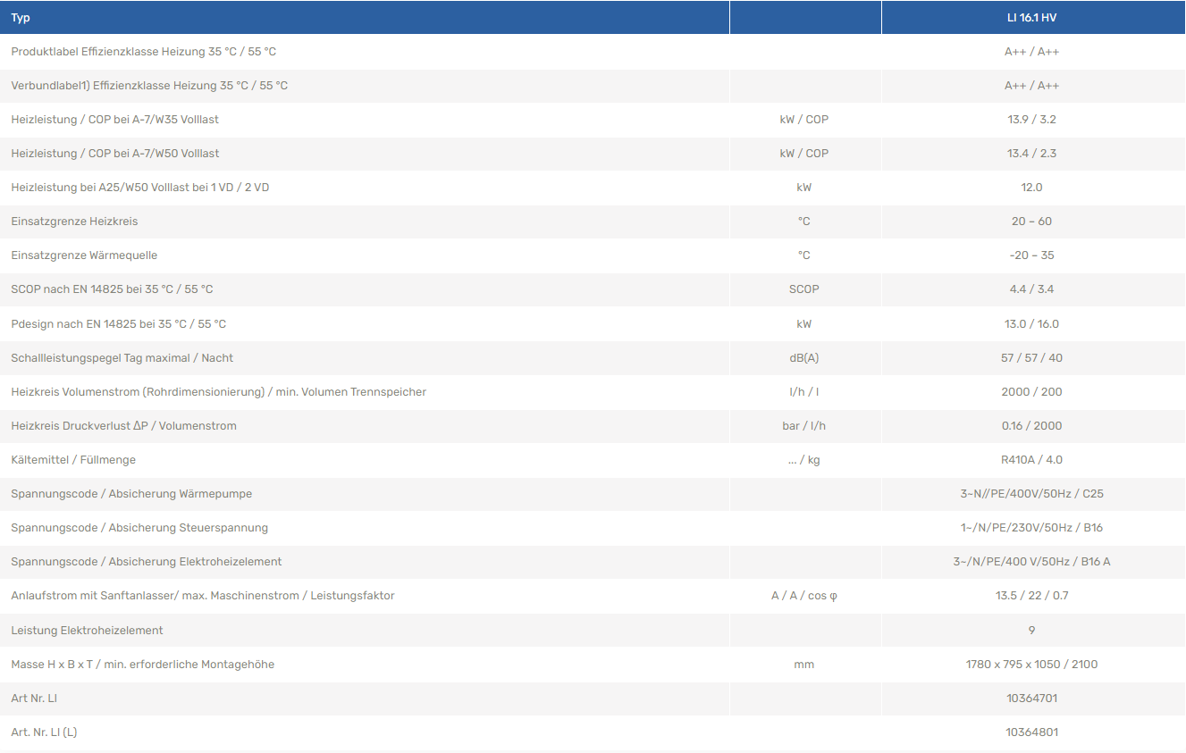
Task: Click the Pdesign value '13.0 / 16.0'
Action: (x=1031, y=324)
